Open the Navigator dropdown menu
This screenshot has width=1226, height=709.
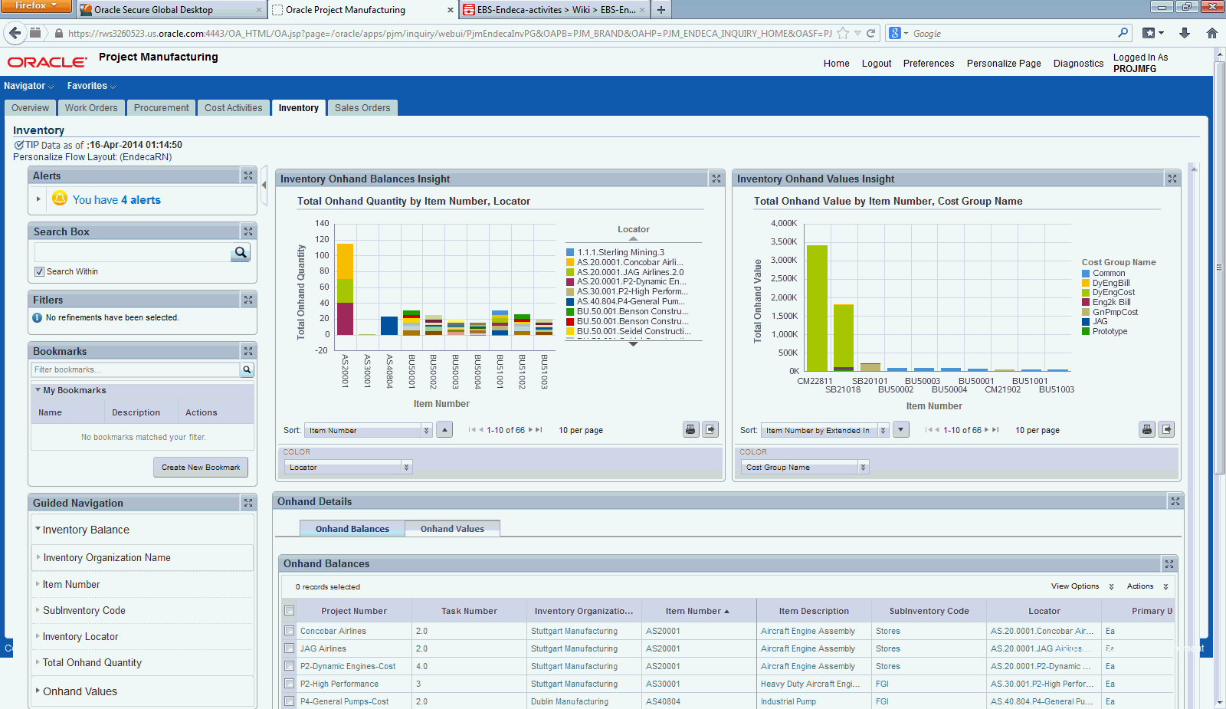28,86
